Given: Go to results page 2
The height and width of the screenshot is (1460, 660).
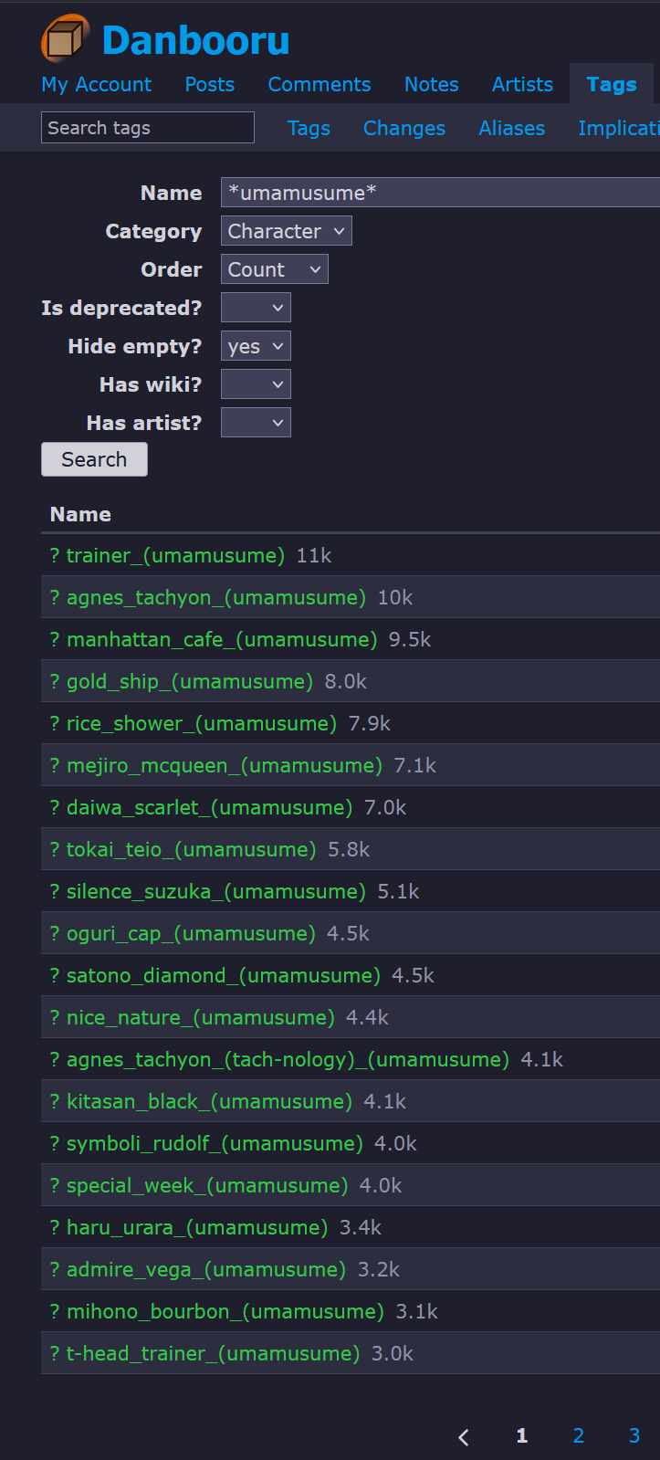Looking at the screenshot, I should (578, 1435).
